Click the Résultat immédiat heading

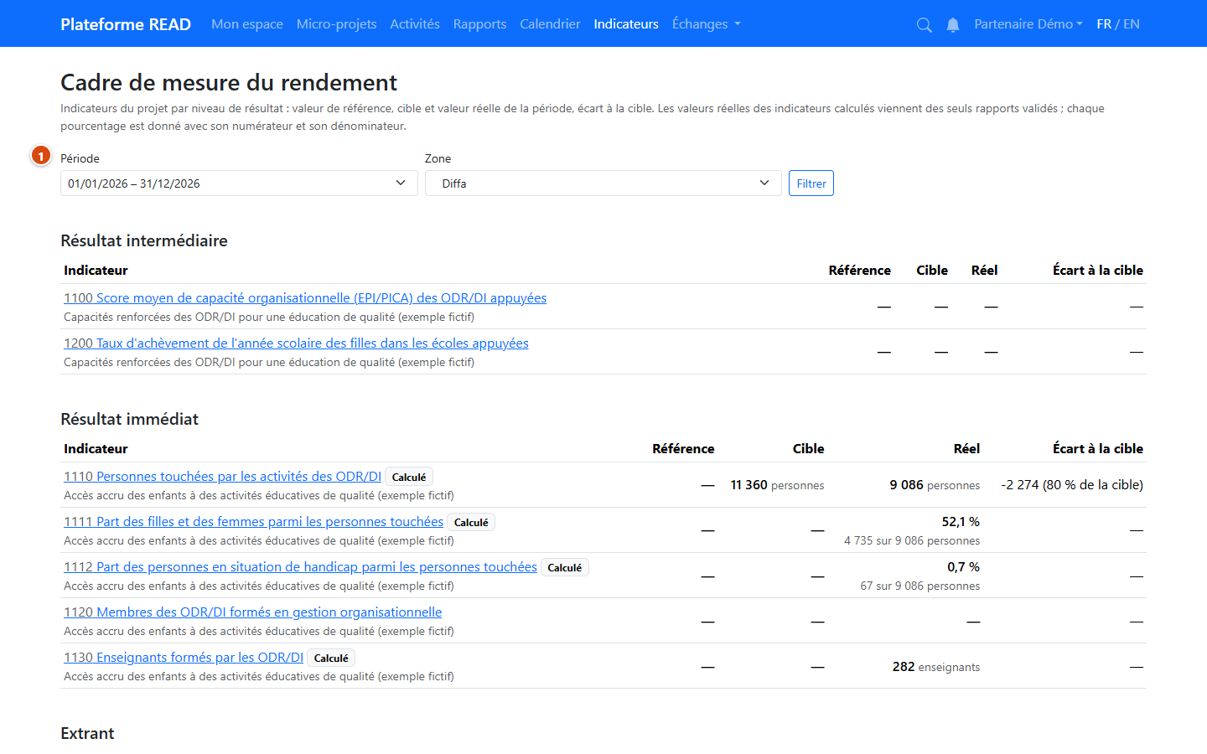(x=130, y=419)
